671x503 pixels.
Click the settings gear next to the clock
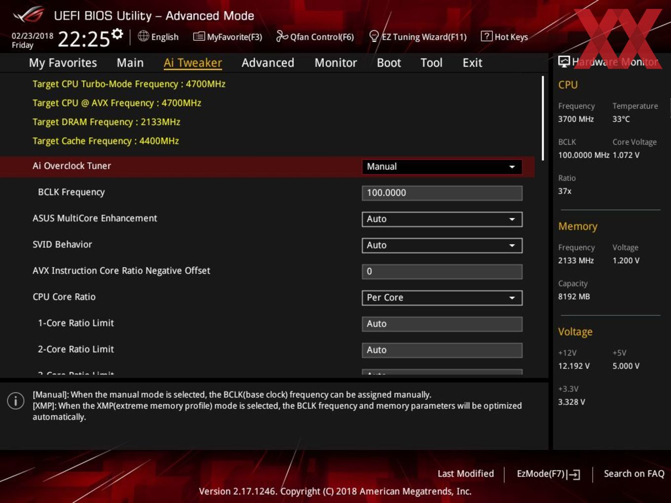117,34
